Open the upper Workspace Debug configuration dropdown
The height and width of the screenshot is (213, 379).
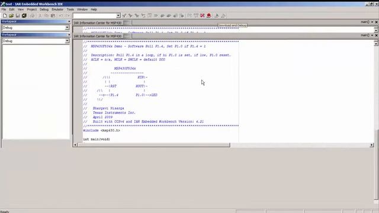coord(67,28)
